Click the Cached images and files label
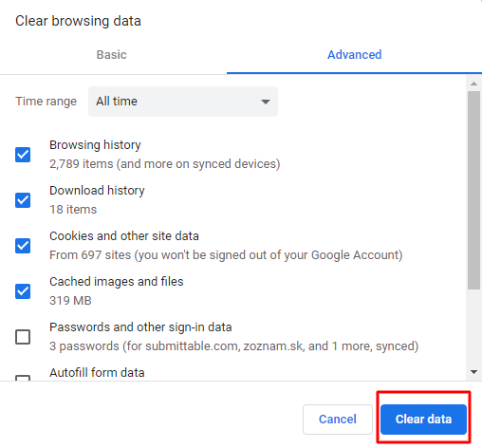 (117, 282)
